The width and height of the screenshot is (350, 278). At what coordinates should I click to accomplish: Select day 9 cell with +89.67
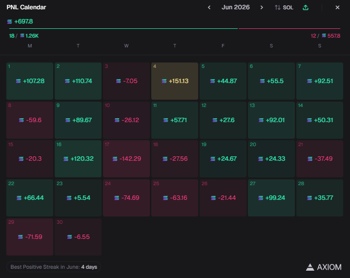[78, 120]
